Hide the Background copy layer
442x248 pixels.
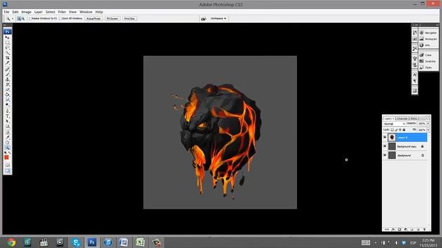pyautogui.click(x=385, y=146)
